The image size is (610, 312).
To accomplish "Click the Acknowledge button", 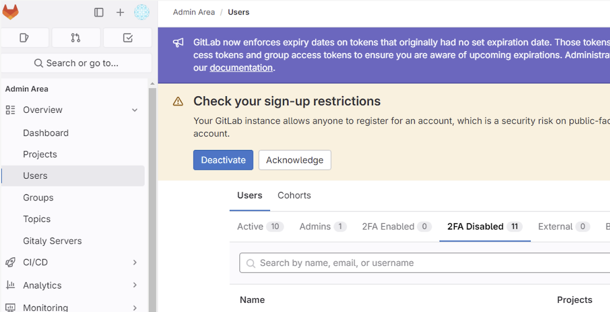I will point(295,160).
